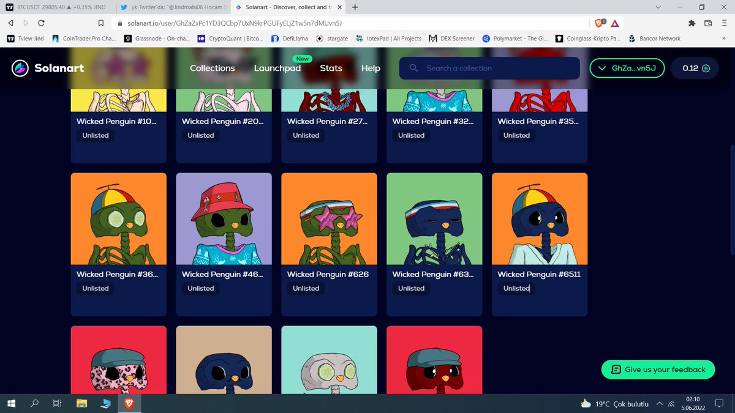Open Wicked Penguin #6511 thumbnail
The image size is (735, 413).
pyautogui.click(x=540, y=219)
